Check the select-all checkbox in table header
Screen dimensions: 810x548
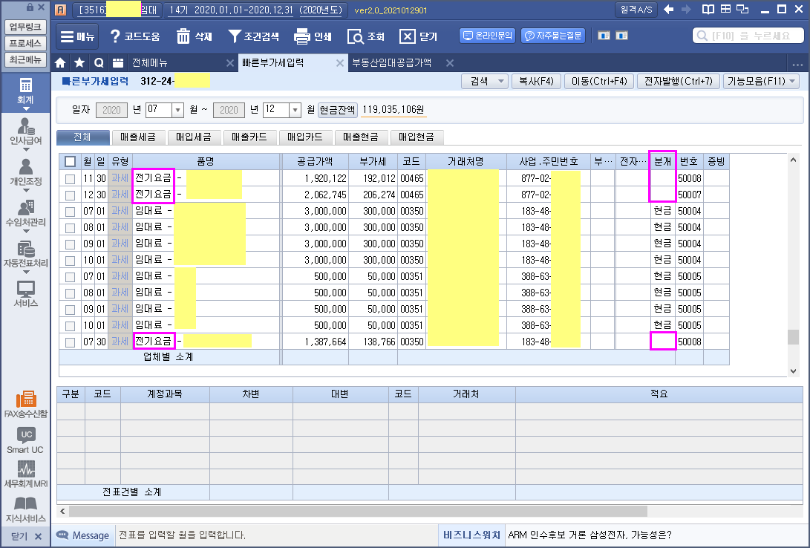(70, 162)
